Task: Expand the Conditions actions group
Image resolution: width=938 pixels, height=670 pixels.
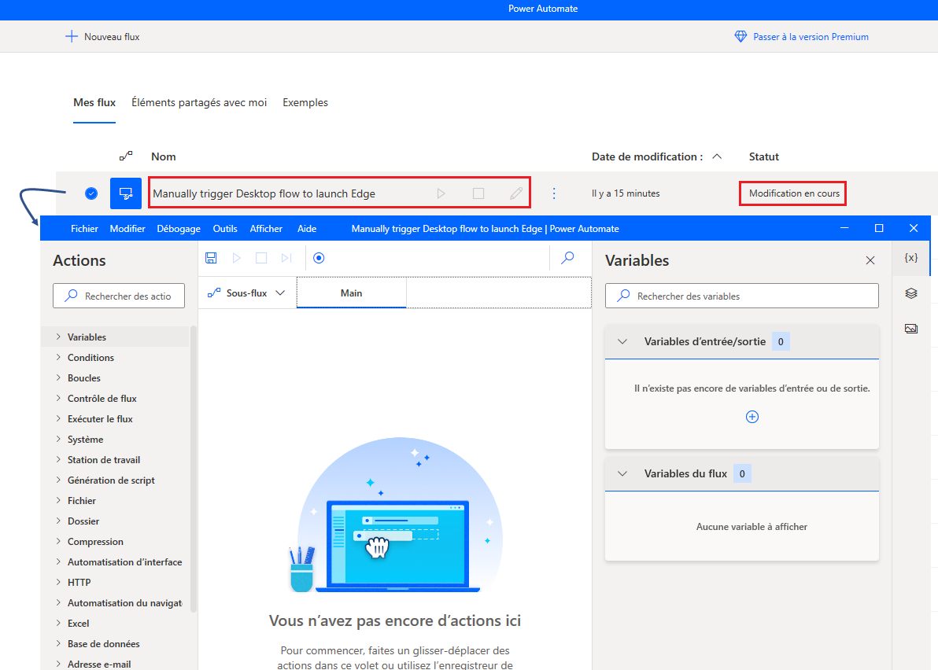Action: [x=58, y=358]
